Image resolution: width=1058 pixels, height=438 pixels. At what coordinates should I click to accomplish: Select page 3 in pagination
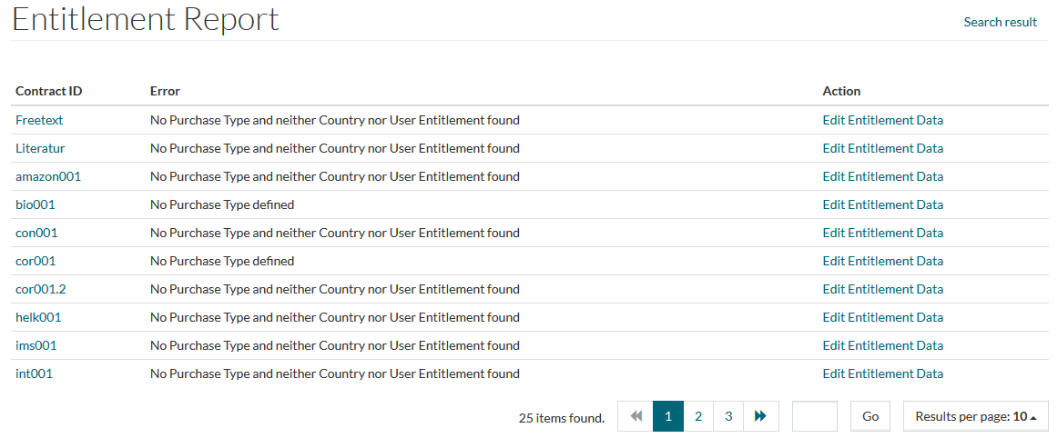[x=728, y=416]
